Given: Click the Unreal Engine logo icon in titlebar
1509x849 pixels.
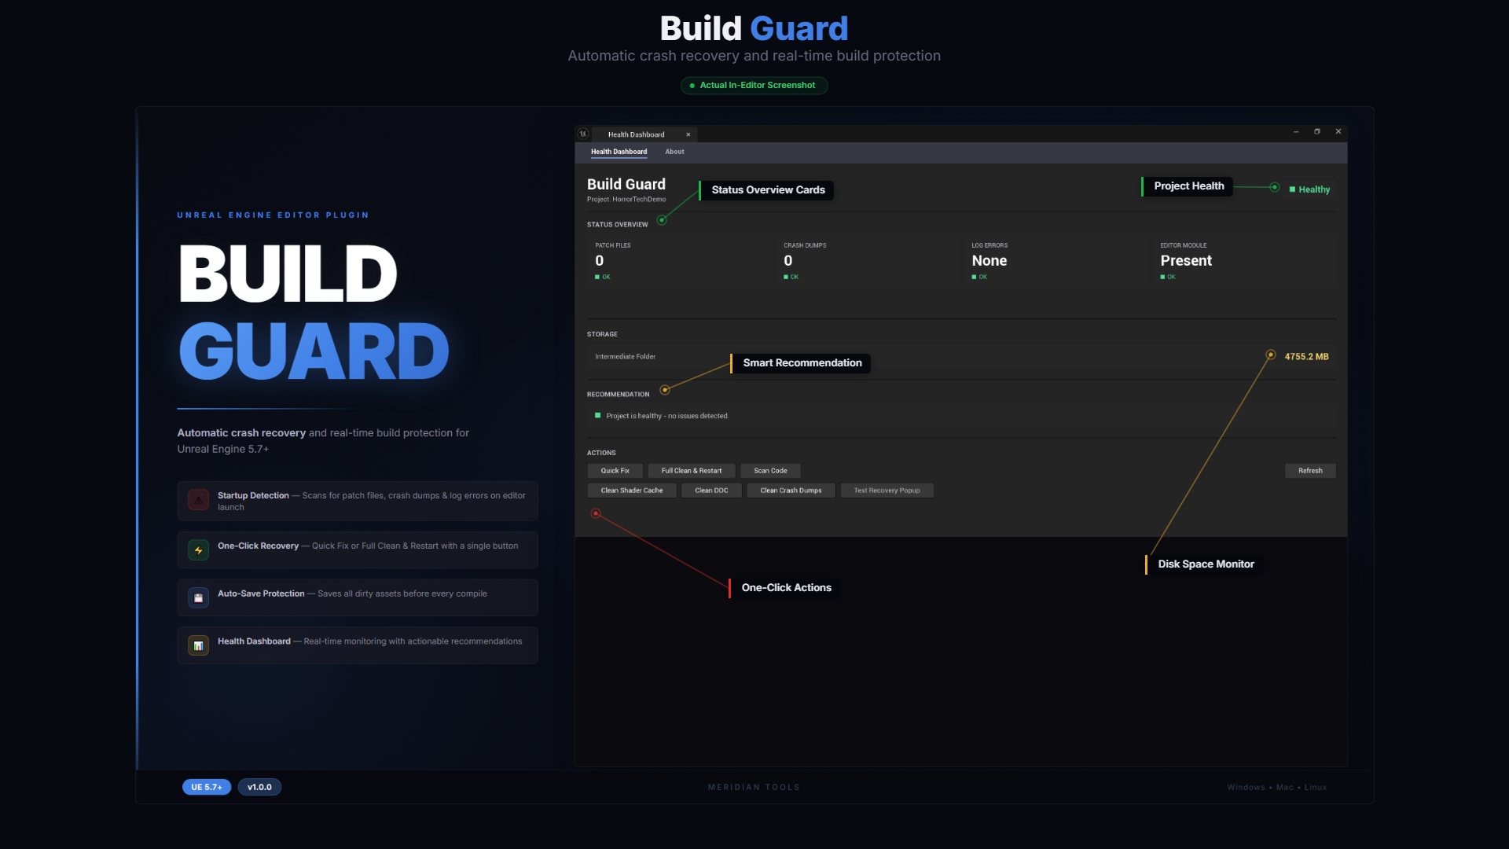Looking at the screenshot, I should coord(583,134).
